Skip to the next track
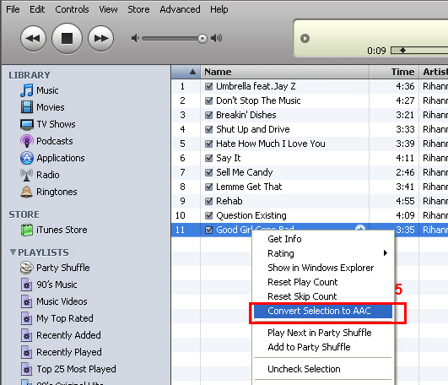This screenshot has width=448, height=385. (x=101, y=38)
